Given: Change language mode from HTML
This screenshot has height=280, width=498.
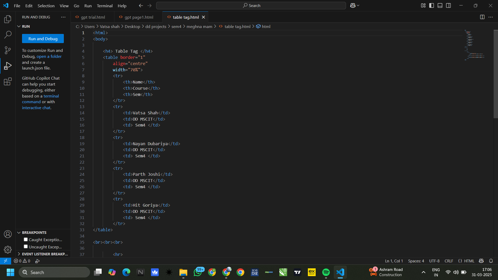Looking at the screenshot, I should click(x=469, y=261).
